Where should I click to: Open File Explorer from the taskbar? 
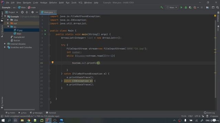pyautogui.click(x=22, y=120)
